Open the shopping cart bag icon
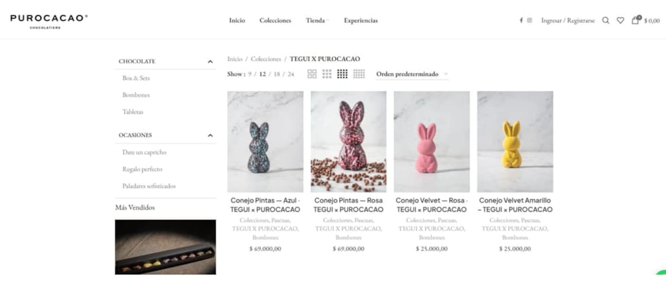Screen dimensions: 666x291 [635, 20]
